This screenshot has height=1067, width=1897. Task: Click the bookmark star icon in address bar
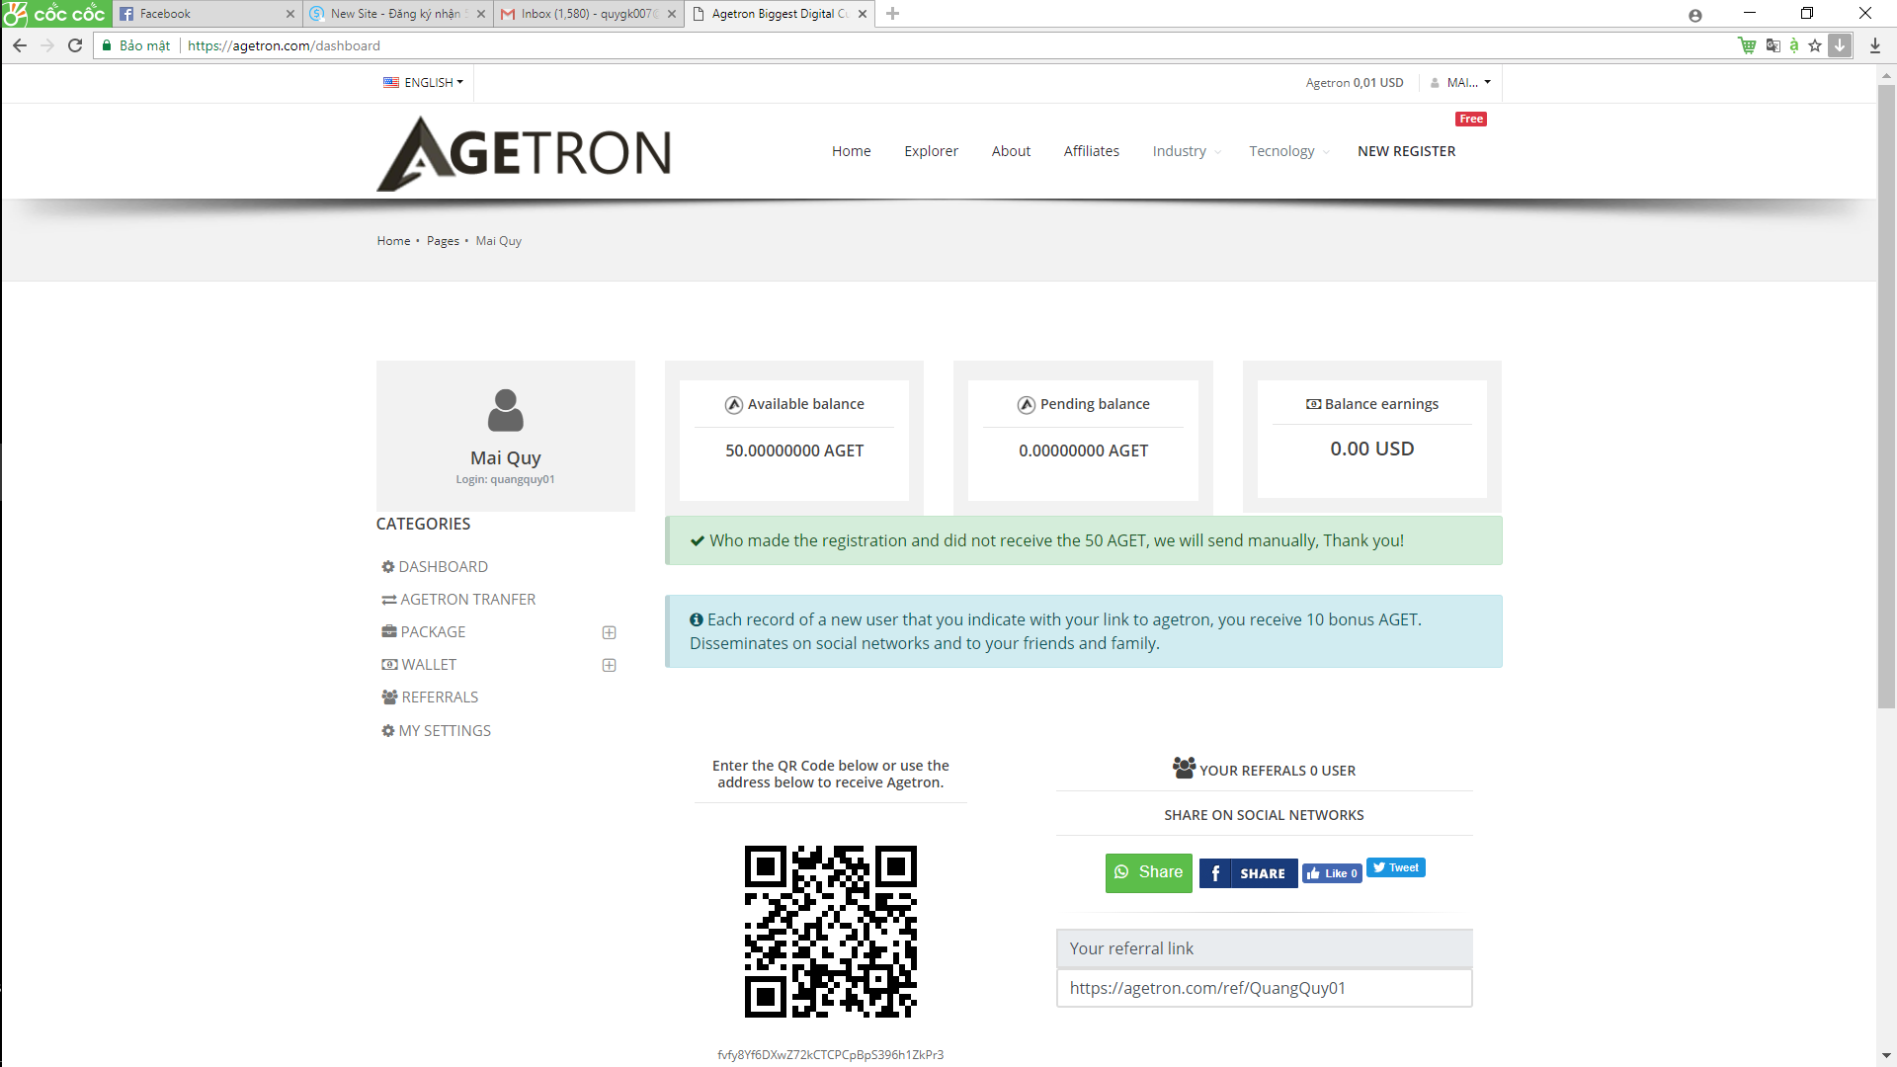pyautogui.click(x=1815, y=45)
